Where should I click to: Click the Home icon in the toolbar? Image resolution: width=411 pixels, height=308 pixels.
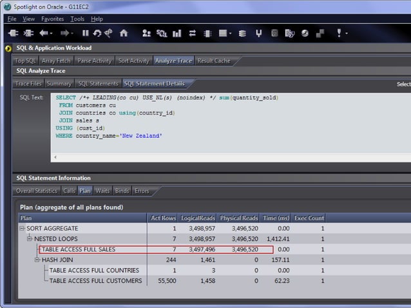[124, 33]
